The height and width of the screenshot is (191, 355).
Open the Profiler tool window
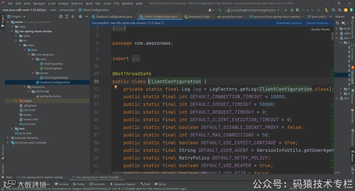pos(79,184)
